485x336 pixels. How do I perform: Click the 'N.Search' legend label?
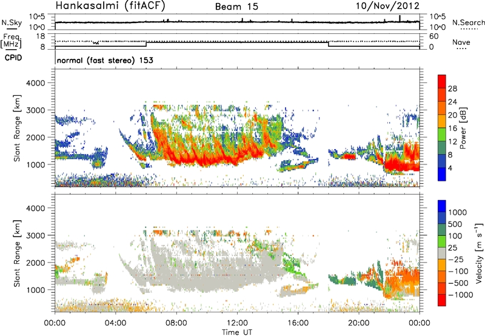point(468,22)
